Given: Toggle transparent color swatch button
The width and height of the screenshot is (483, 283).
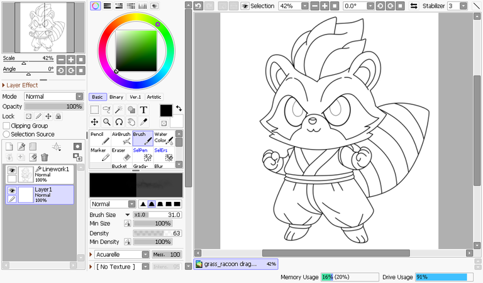Looking at the screenshot, I should click(164, 123).
